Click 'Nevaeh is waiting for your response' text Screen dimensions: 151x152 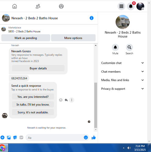coord(47,128)
